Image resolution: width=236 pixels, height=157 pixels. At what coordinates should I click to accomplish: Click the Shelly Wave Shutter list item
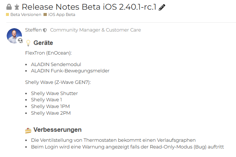tap(54, 93)
